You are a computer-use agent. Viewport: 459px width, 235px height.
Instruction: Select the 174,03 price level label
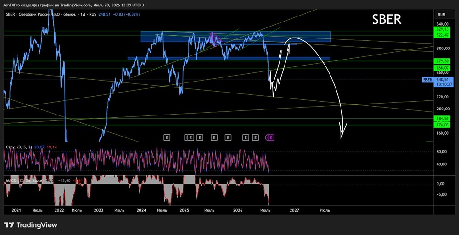click(442, 125)
